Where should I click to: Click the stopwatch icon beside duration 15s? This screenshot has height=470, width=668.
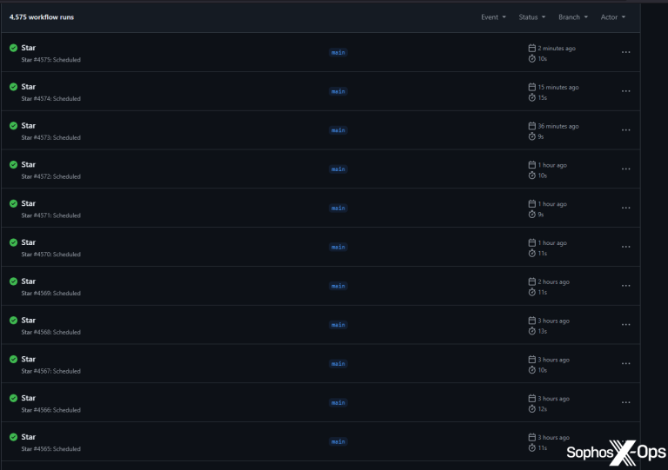532,97
